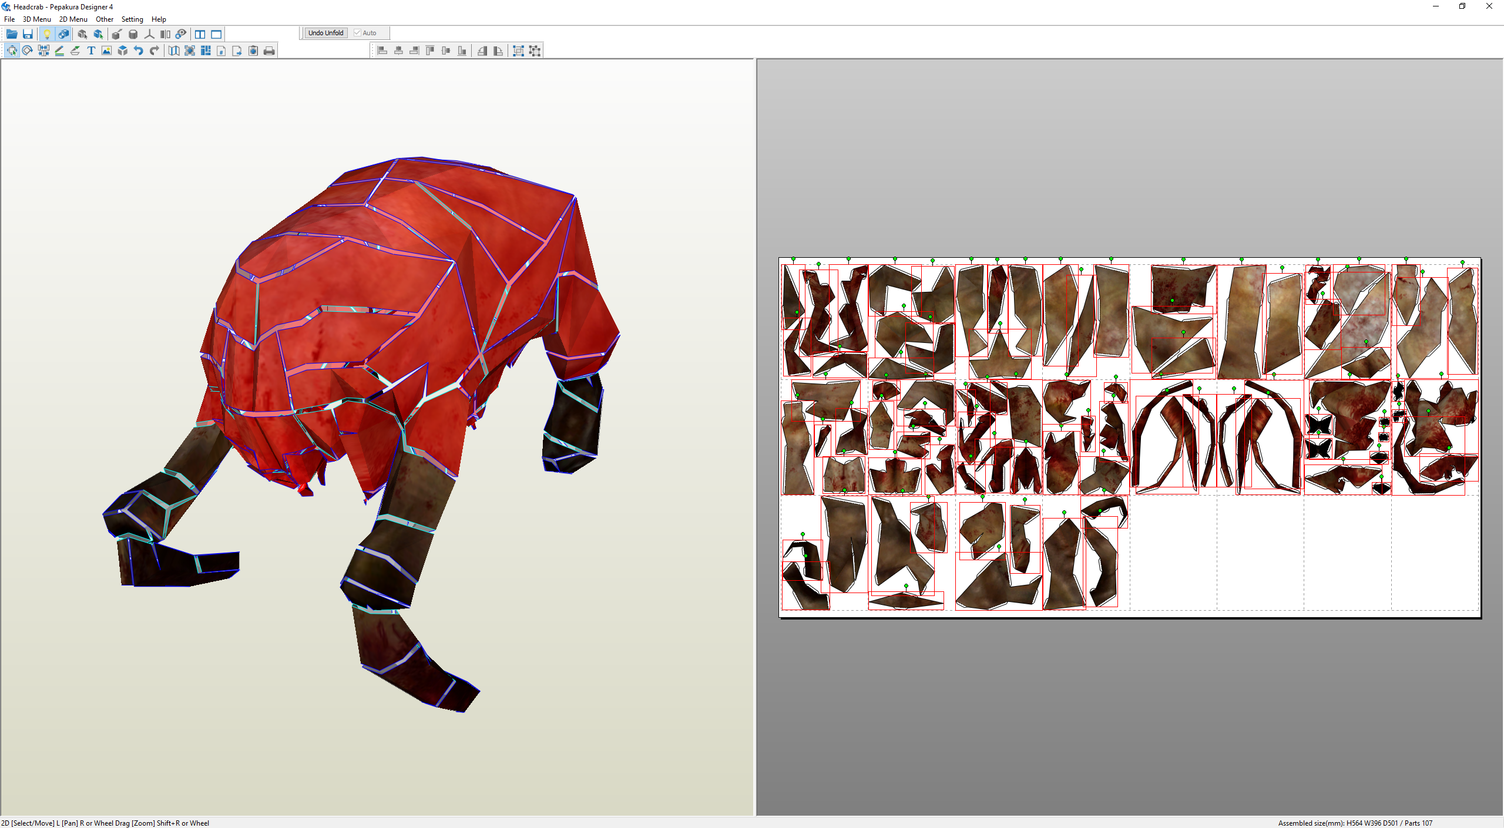Toggle the texture display cube icon

63,34
